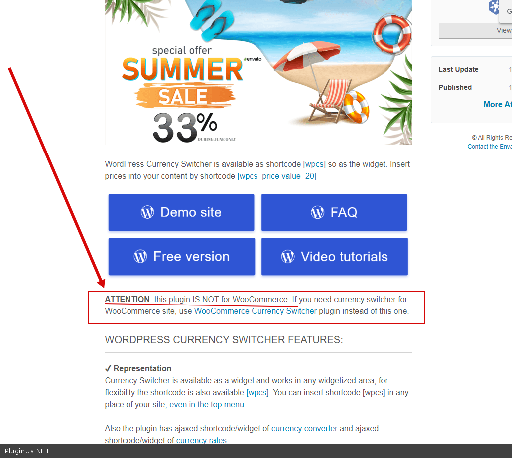
Task: Expand More Attributes in the sidebar
Action: point(498,104)
